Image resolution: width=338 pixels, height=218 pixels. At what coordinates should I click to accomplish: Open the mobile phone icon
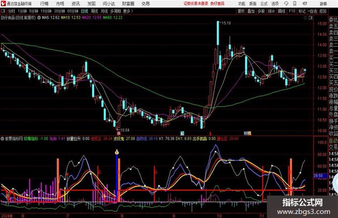click(295, 4)
